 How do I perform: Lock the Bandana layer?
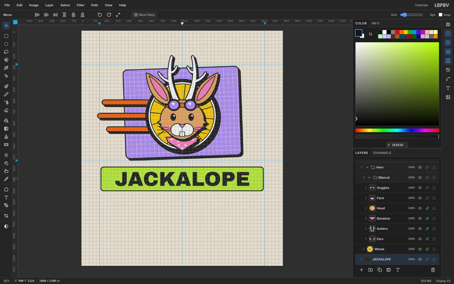click(x=434, y=218)
